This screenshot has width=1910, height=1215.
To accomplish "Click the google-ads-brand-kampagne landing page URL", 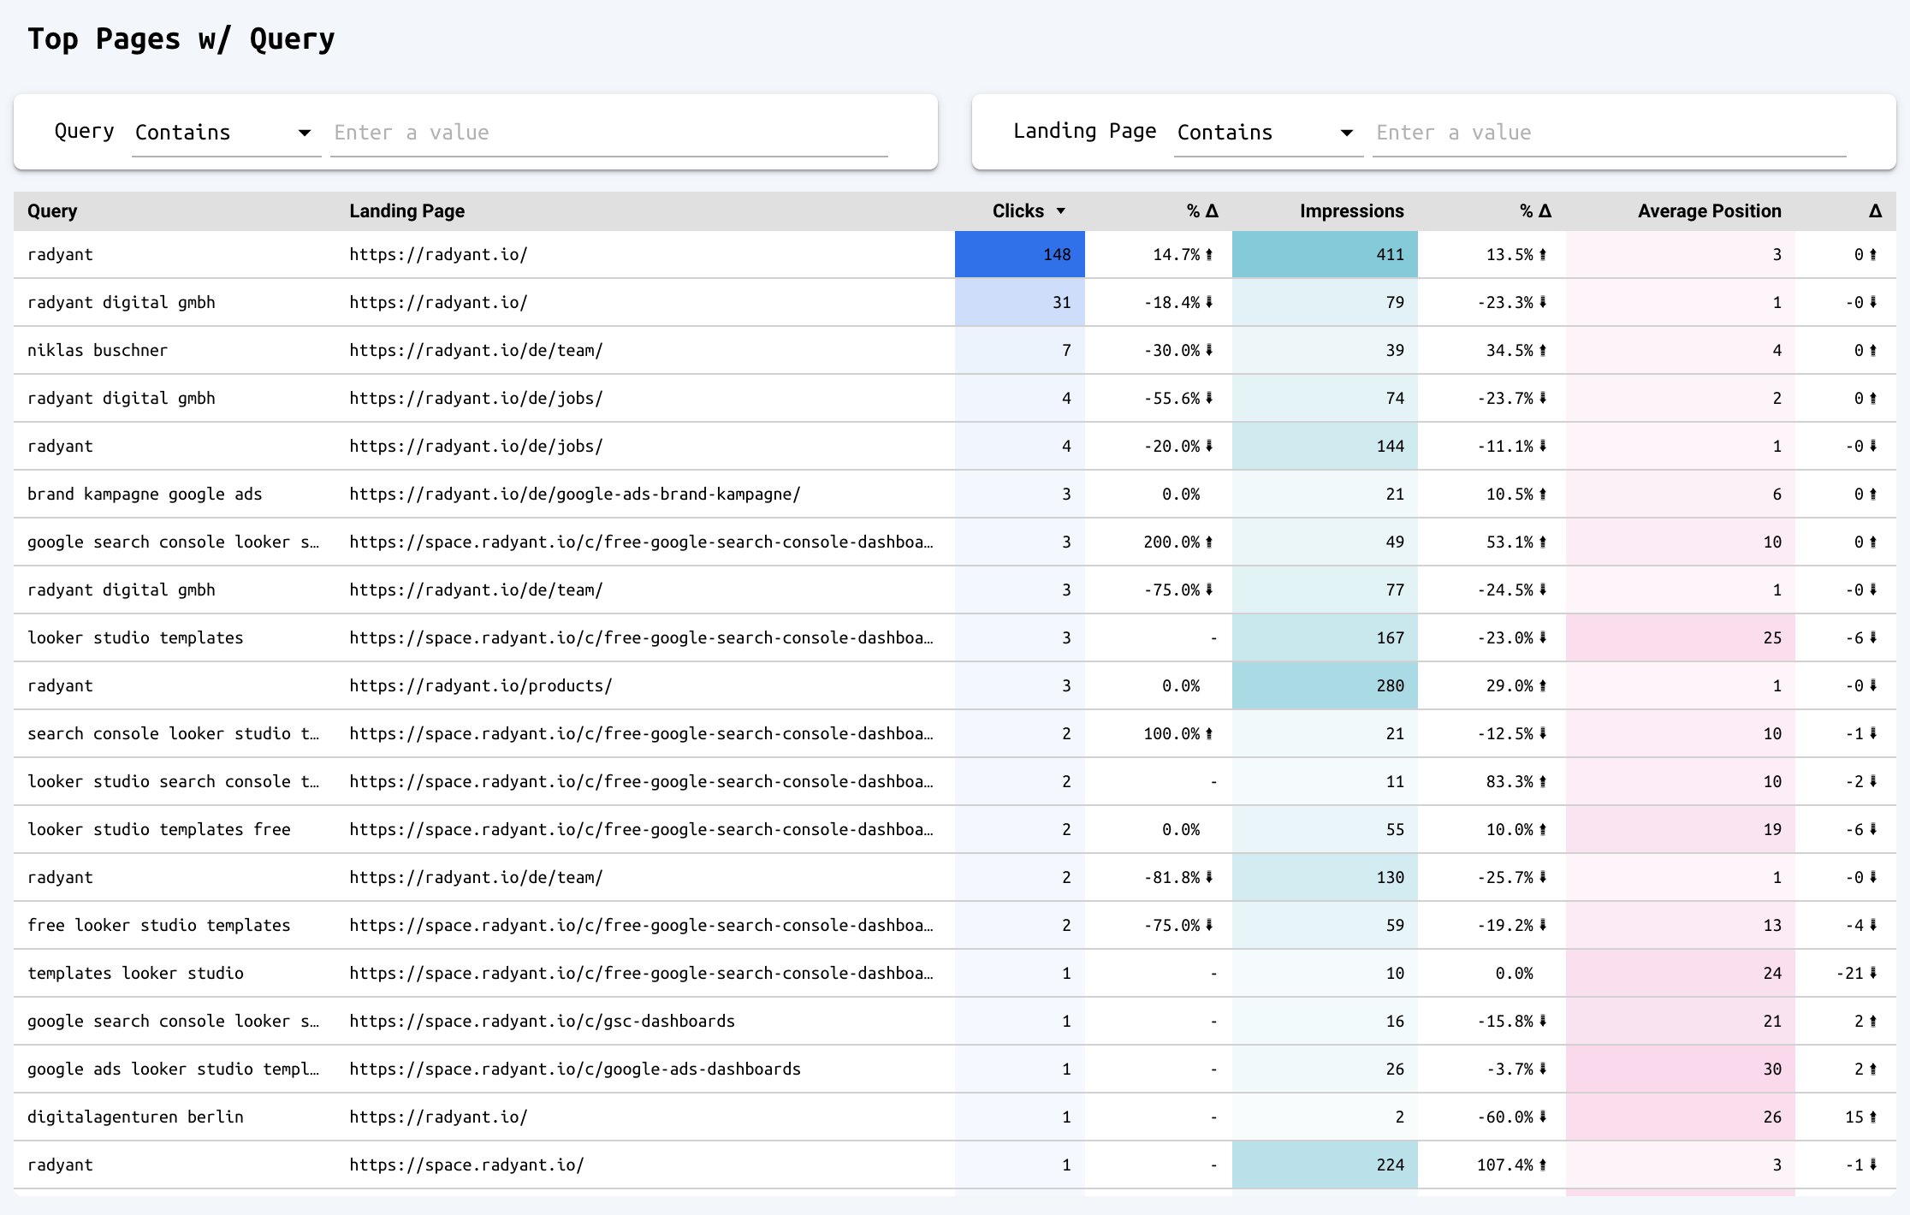I will pos(575,494).
